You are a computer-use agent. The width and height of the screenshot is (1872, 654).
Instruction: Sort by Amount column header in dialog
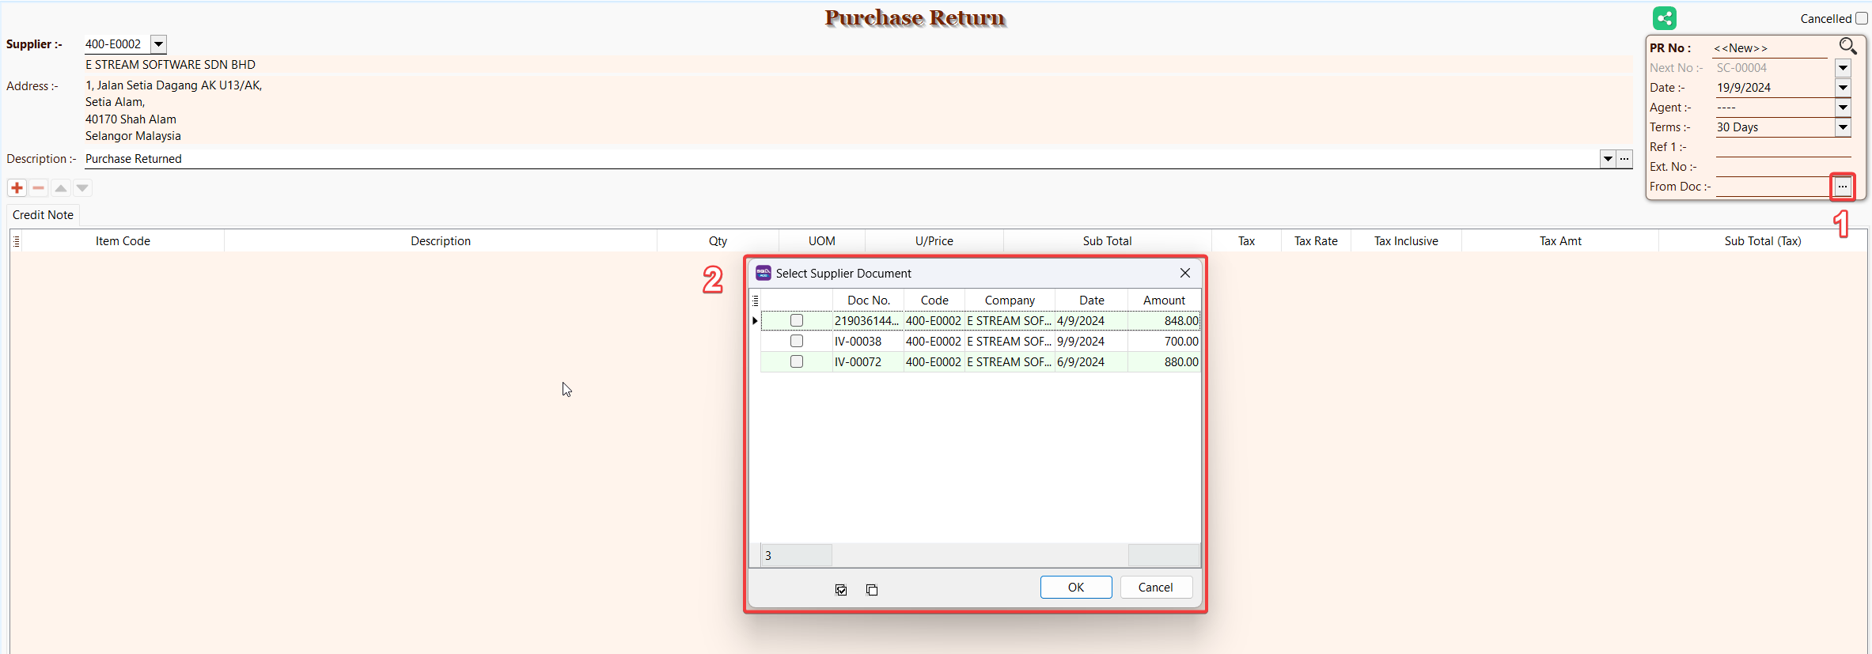point(1163,301)
